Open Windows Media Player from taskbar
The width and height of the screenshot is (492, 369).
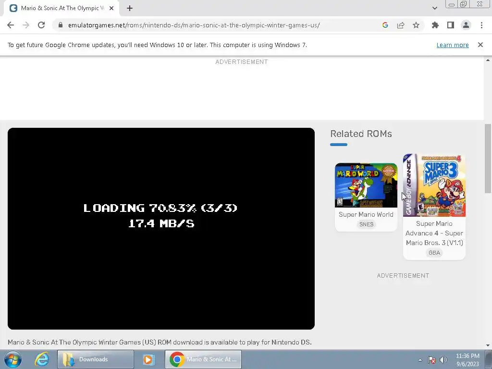(148, 359)
